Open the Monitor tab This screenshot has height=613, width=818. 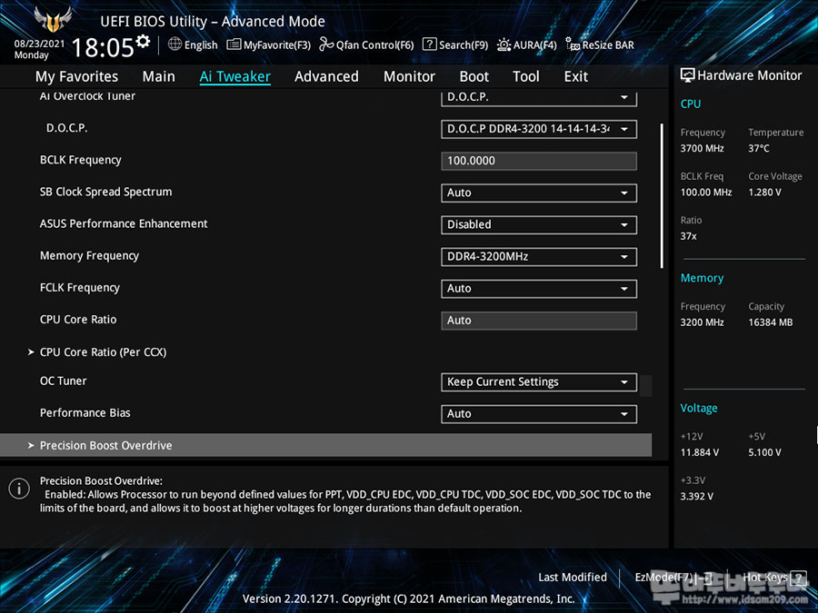[409, 76]
